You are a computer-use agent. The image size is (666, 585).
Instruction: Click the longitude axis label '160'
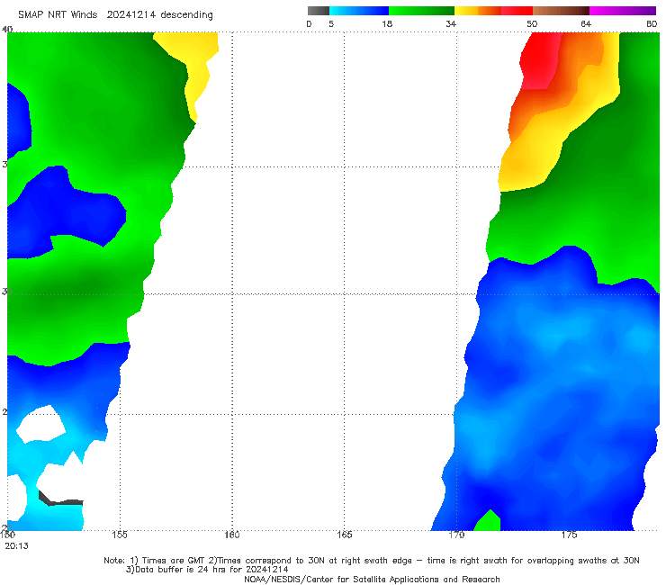click(232, 535)
